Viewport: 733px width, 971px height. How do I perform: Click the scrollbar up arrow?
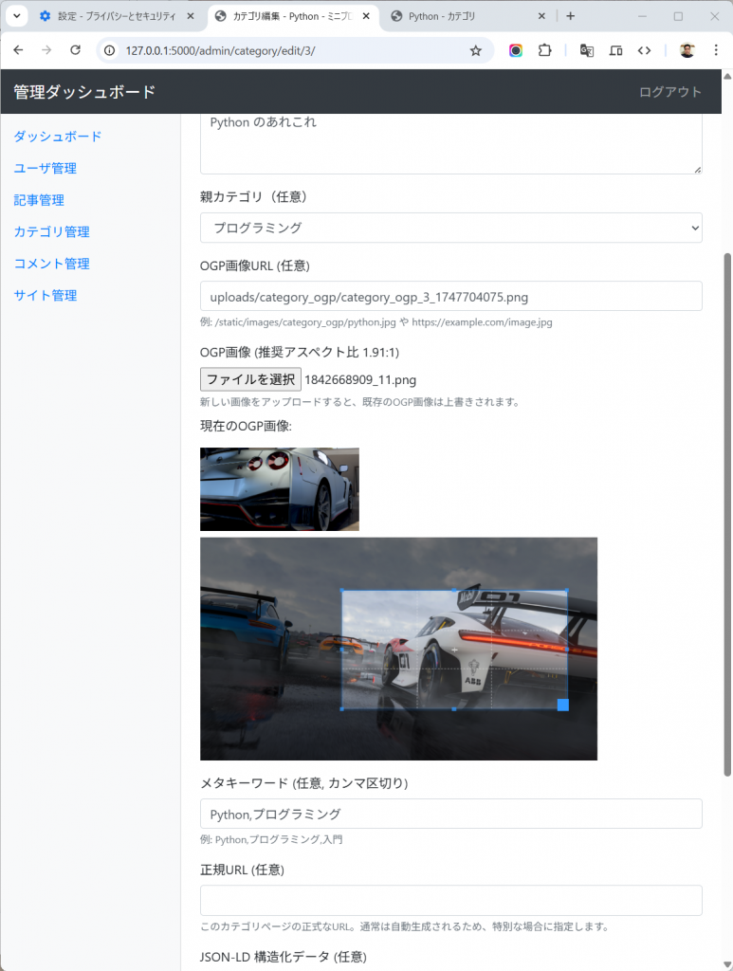point(727,75)
